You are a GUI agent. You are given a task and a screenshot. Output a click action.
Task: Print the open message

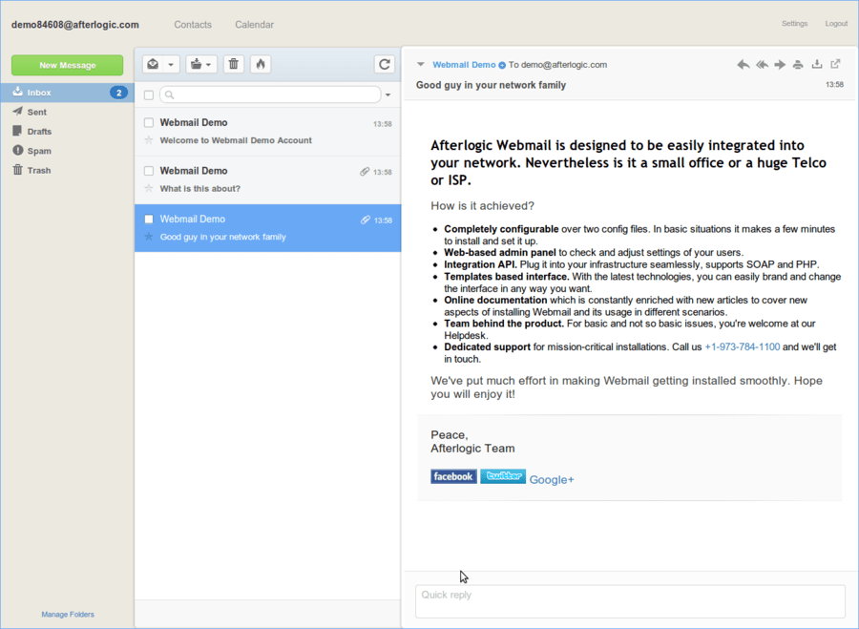pyautogui.click(x=798, y=64)
